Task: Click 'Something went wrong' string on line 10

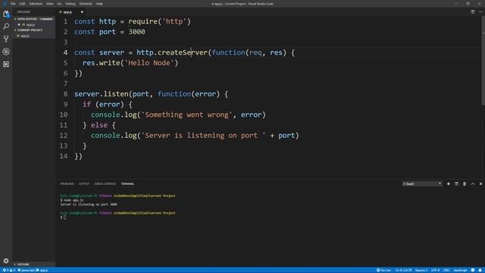Action: point(187,115)
